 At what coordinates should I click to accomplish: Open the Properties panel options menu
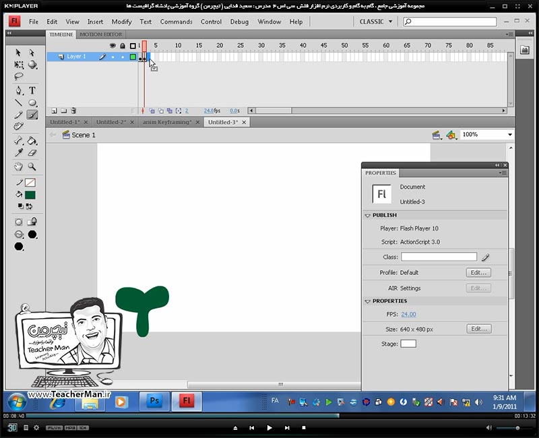pyautogui.click(x=502, y=173)
